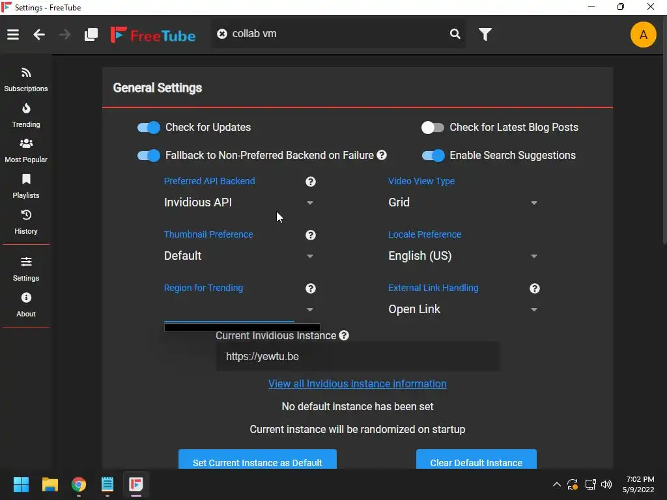Screen dimensions: 667x500
Task: Show help for Region for Trending
Action: tap(311, 288)
